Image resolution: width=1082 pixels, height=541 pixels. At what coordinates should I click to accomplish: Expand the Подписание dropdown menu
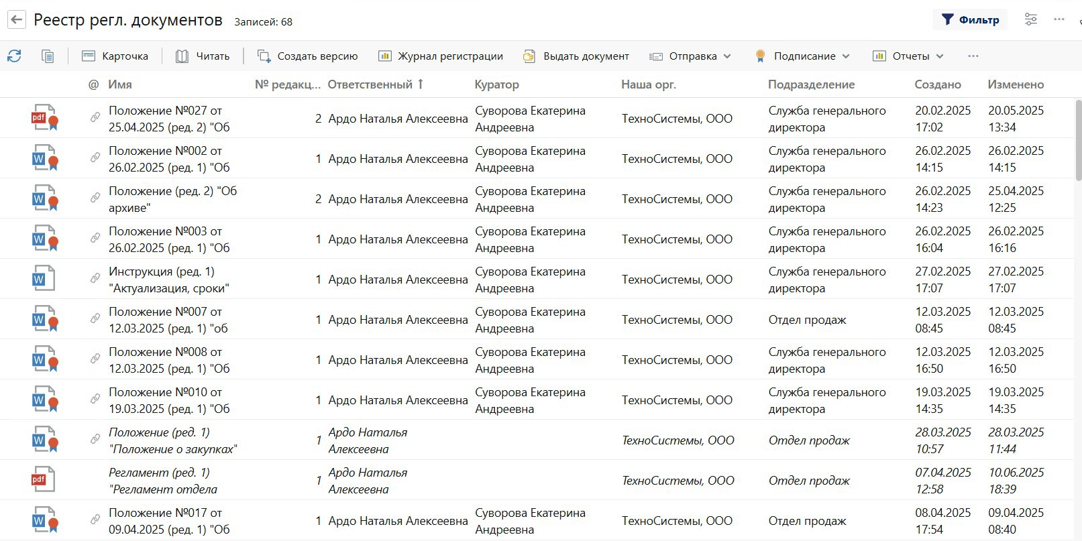pyautogui.click(x=802, y=56)
